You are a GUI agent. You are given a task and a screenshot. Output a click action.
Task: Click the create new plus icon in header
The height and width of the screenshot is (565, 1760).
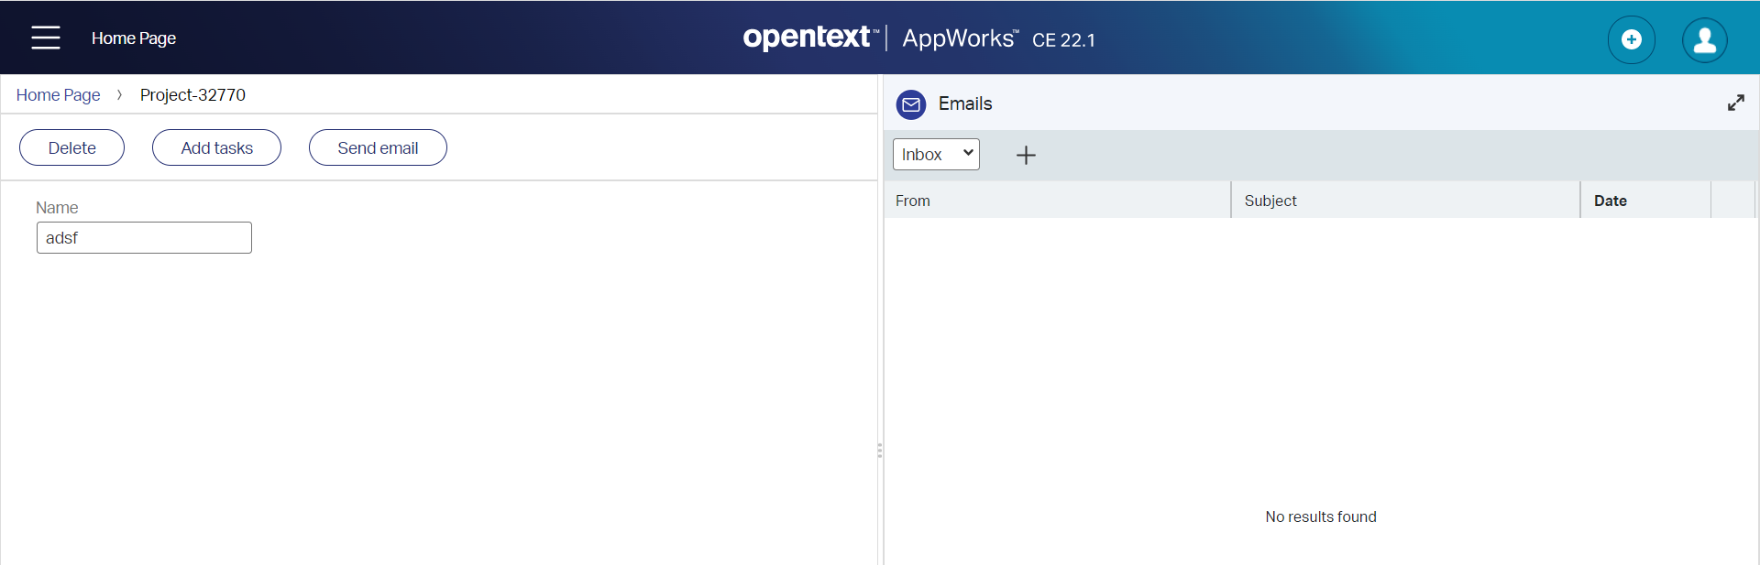pos(1631,39)
